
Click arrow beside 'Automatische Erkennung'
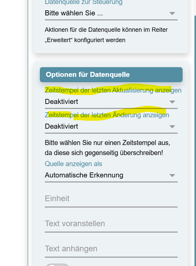(x=172, y=175)
